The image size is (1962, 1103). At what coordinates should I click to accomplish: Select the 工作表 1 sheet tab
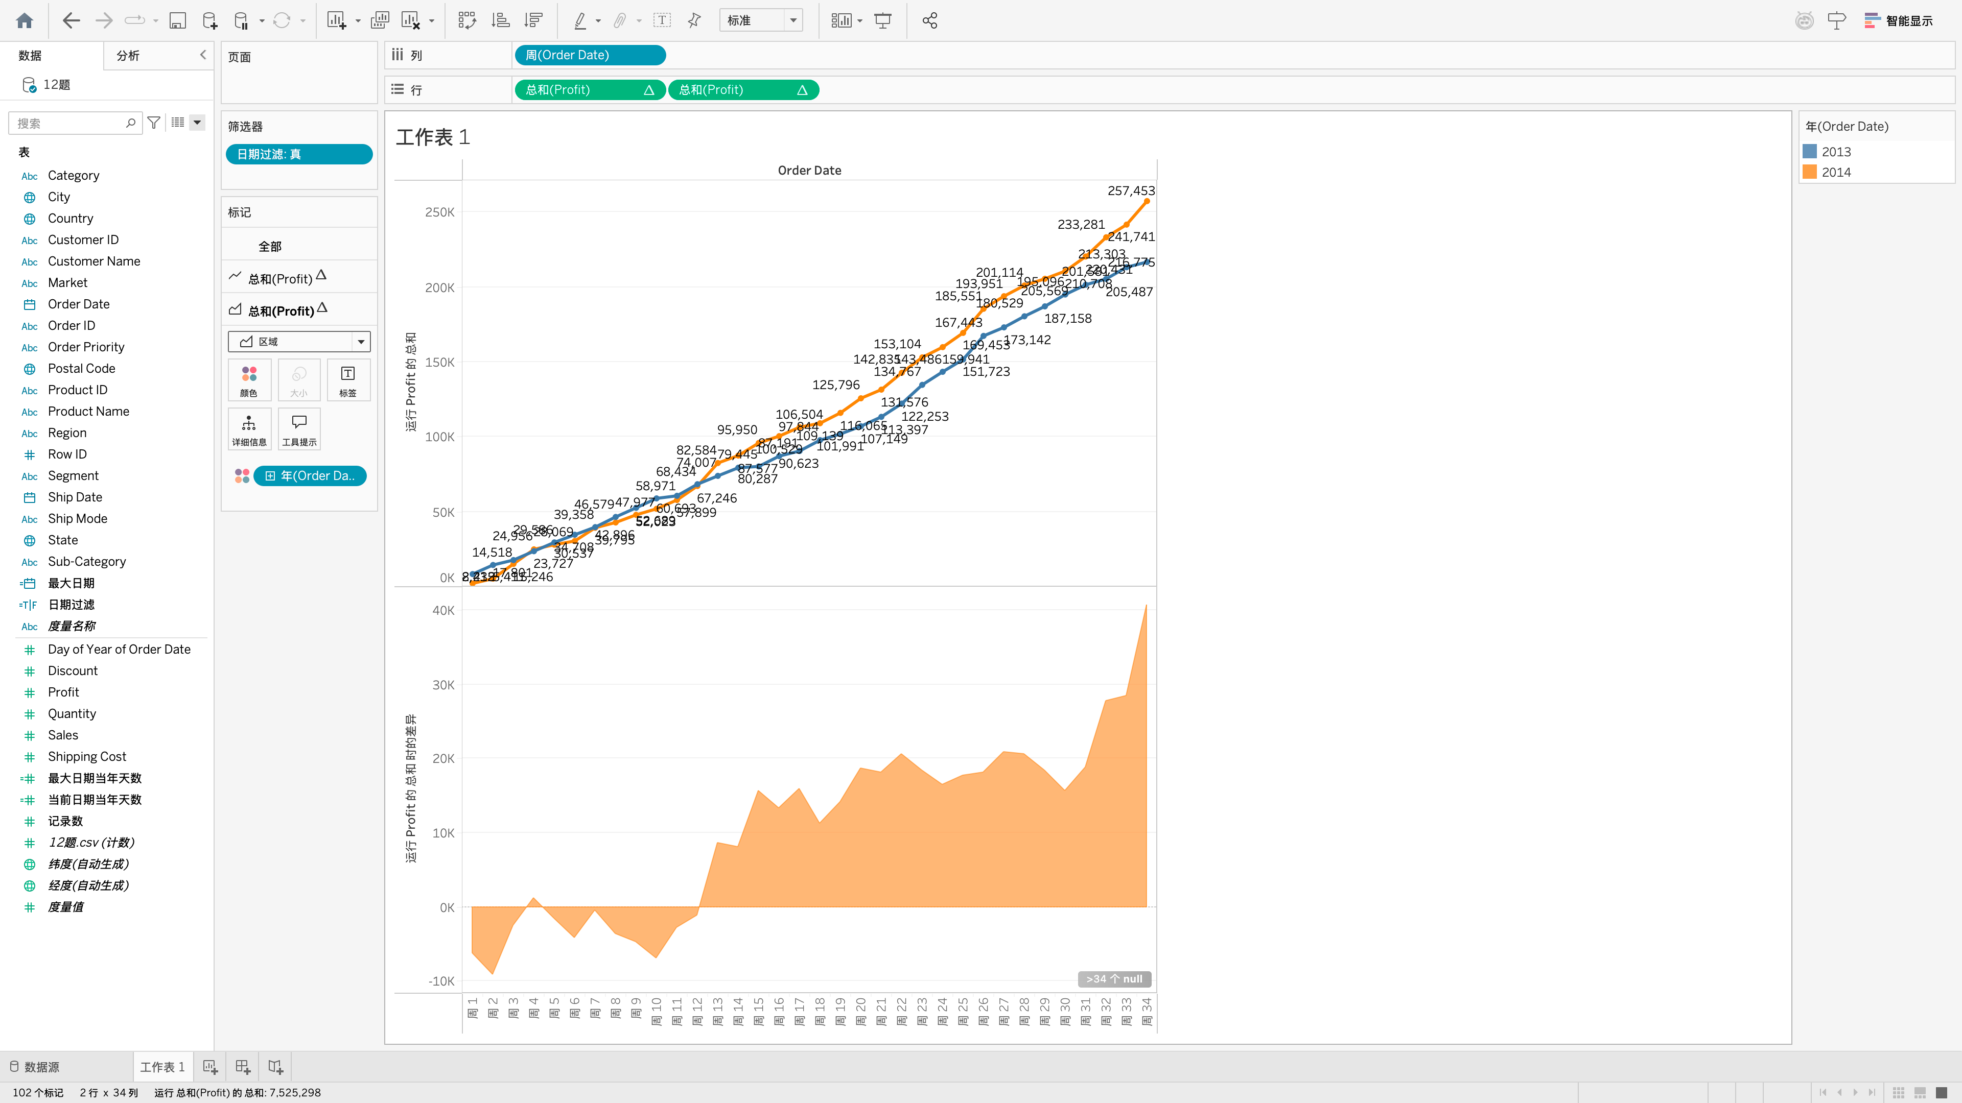[x=162, y=1067]
